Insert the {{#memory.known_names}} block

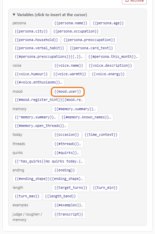86,117
